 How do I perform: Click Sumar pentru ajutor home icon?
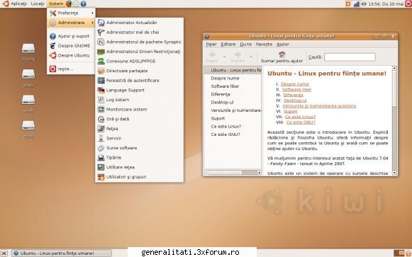click(282, 55)
